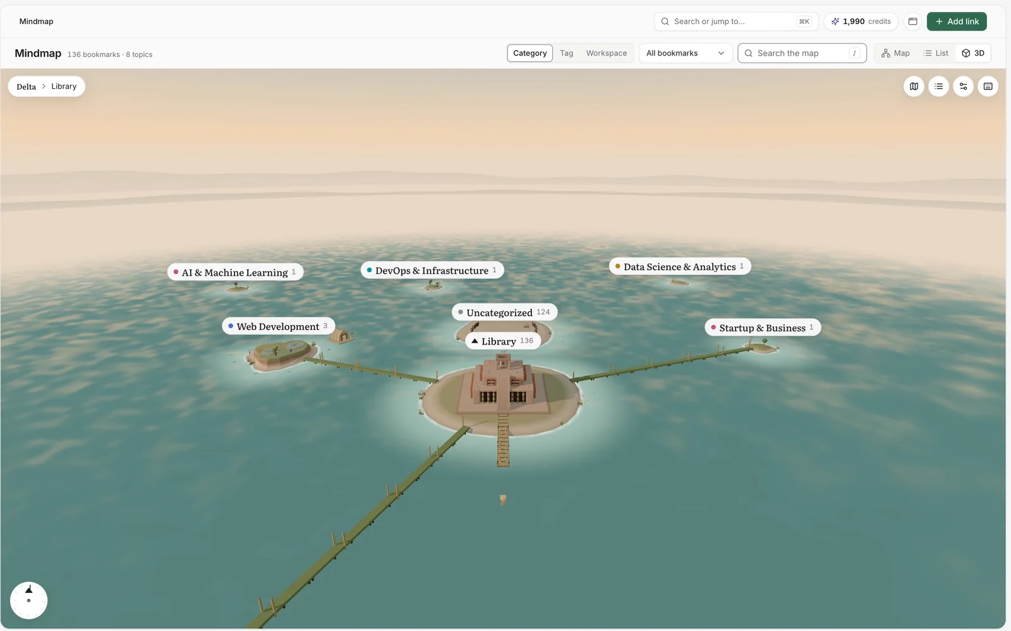Open the list panel icon button
The height and width of the screenshot is (631, 1011).
pos(938,86)
